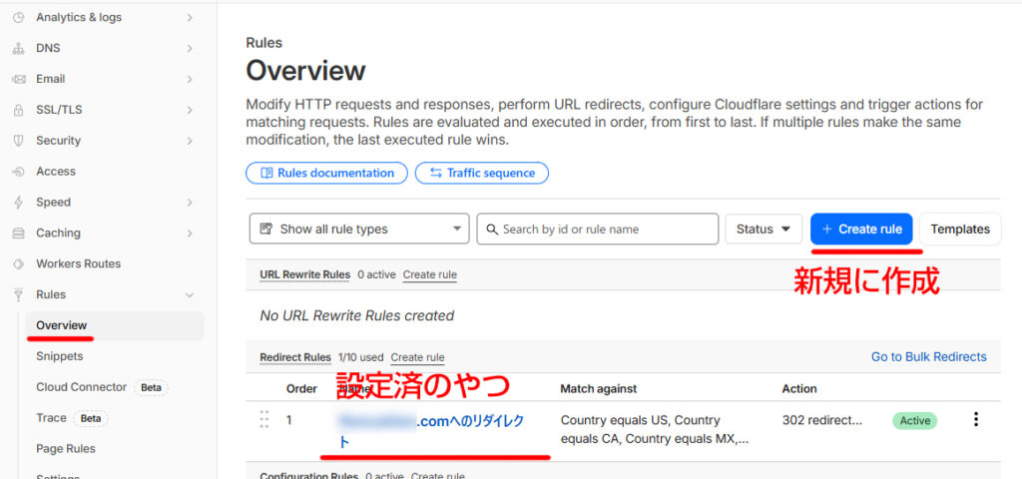This screenshot has width=1022, height=479.
Task: Open the Rules documentation link
Action: point(326,173)
